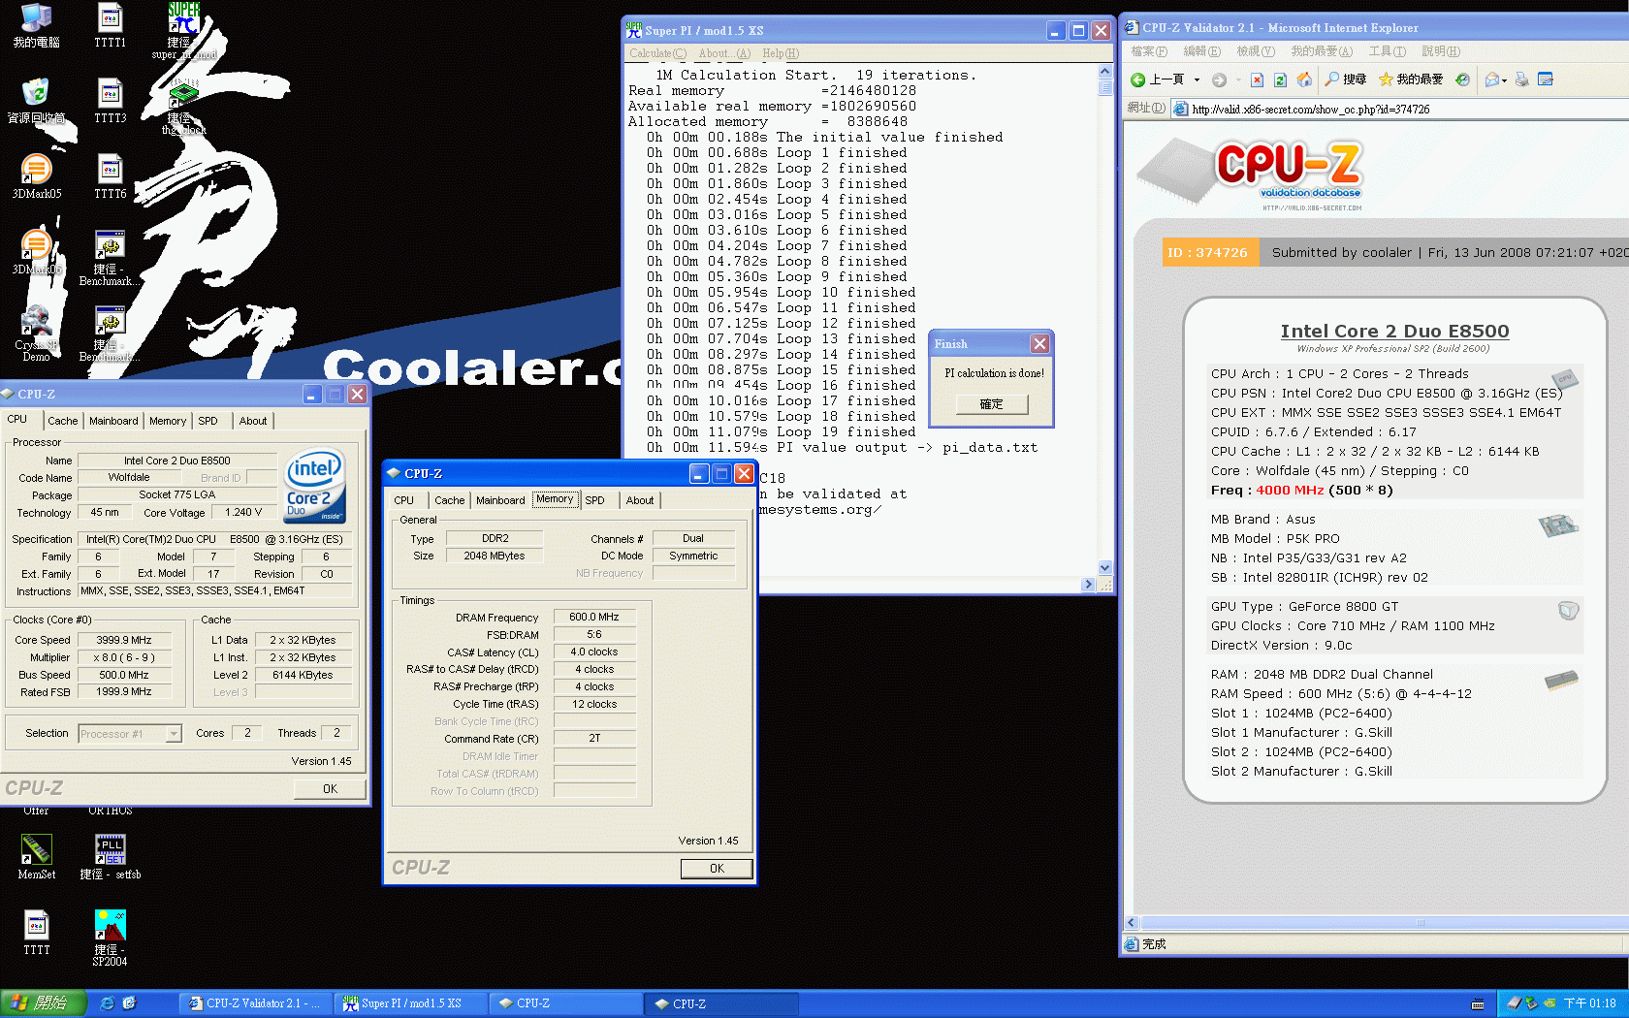1629x1018 pixels.
Task: Click the Start (開始) button
Action: 44,1003
